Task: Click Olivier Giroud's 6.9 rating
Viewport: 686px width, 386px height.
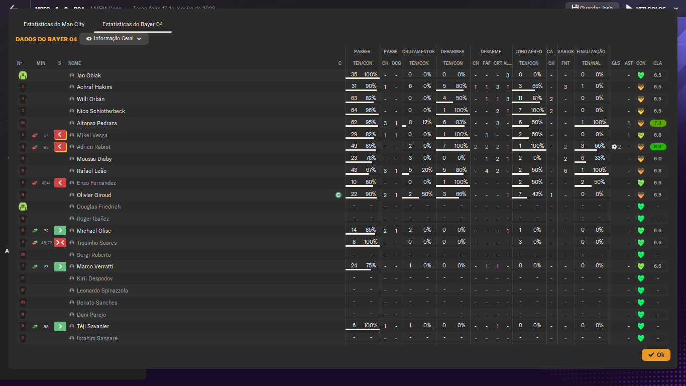Action: click(657, 195)
